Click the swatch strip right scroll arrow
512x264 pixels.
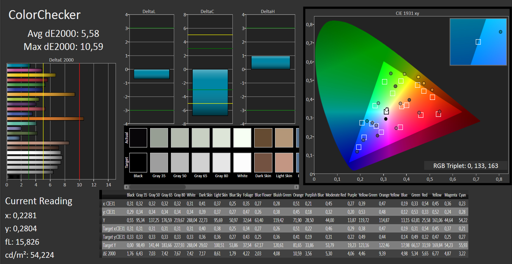296,187
